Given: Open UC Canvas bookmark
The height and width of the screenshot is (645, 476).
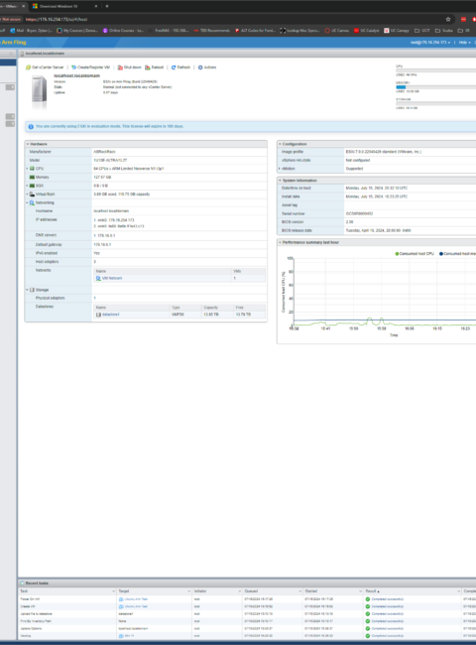Looking at the screenshot, I should [336, 31].
